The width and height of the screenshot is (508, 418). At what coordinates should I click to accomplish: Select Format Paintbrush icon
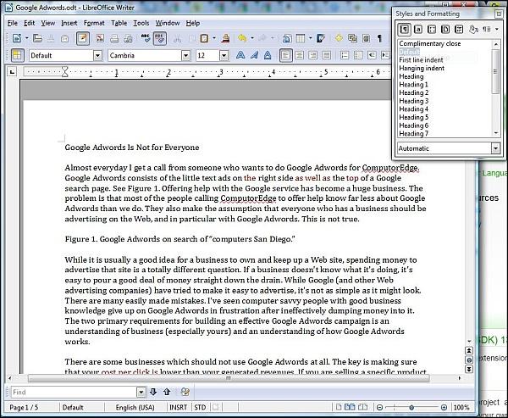tap(225, 38)
